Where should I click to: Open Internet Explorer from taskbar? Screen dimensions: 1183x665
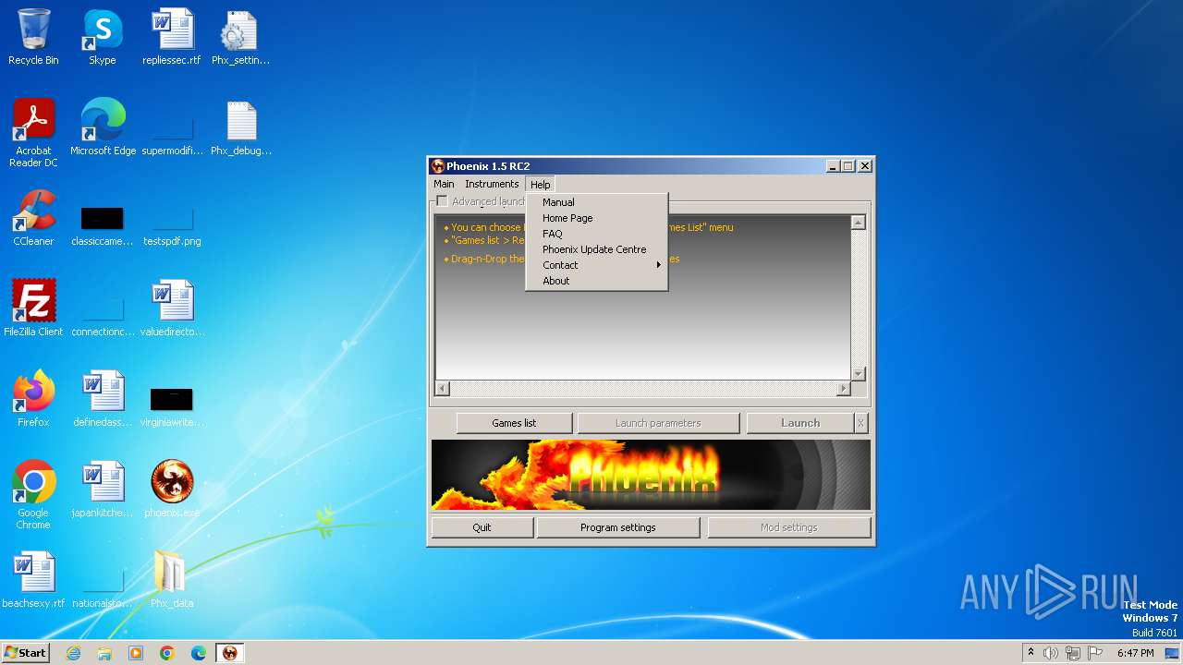(73, 653)
